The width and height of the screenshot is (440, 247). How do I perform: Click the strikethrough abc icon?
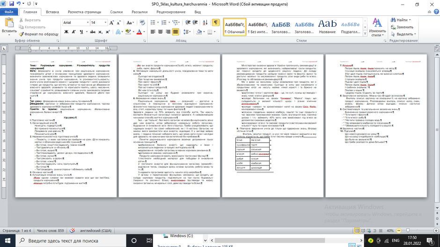tap(93, 32)
